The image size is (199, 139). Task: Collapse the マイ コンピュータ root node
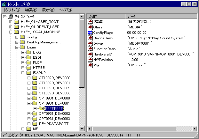(4, 17)
